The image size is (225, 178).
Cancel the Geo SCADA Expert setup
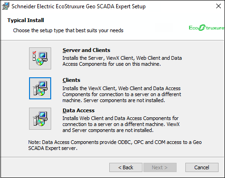pos(202,167)
